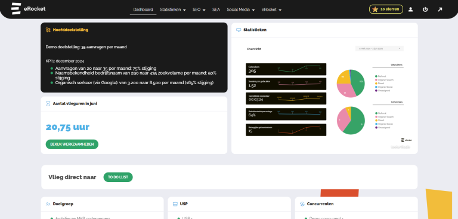Click the diagonal arrow icon in header
Image resolution: width=458 pixels, height=219 pixels.
[x=440, y=10]
